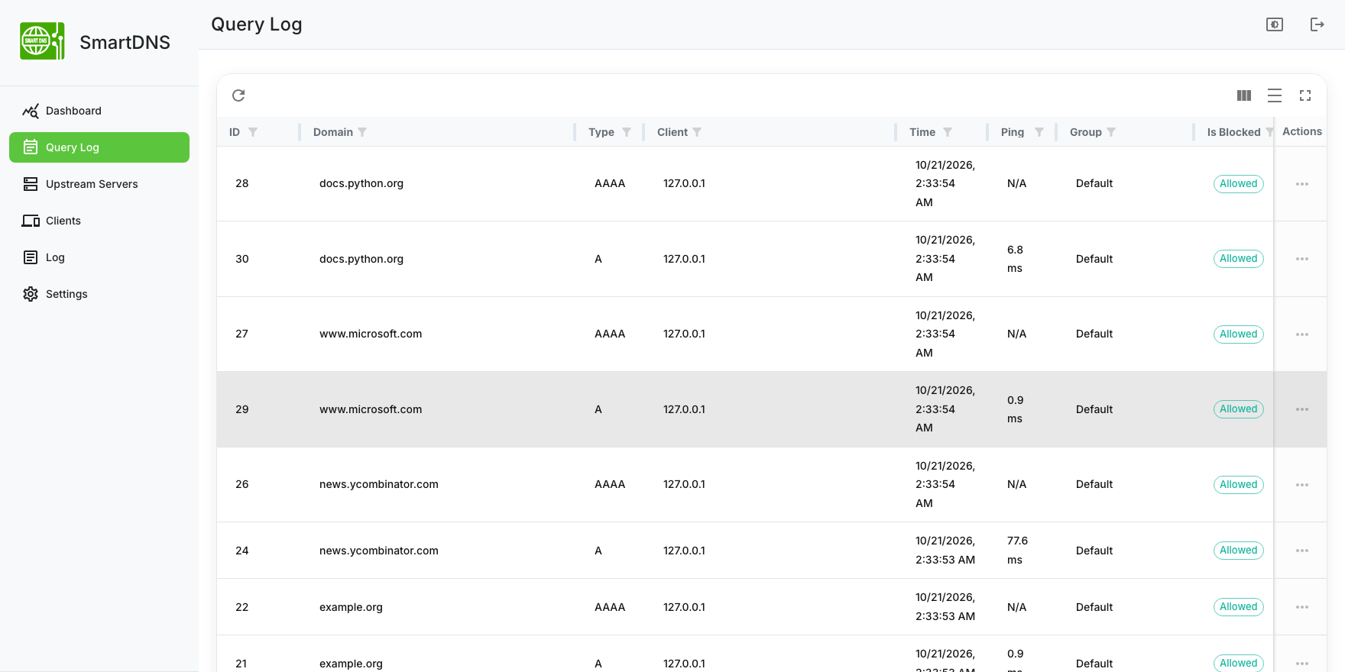Open the Log page
The image size is (1345, 672).
pyautogui.click(x=99, y=257)
